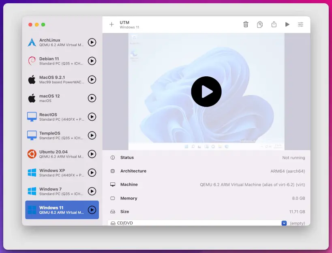
Task: Launch Ubuntu 20.04 via its play button
Action: click(91, 154)
